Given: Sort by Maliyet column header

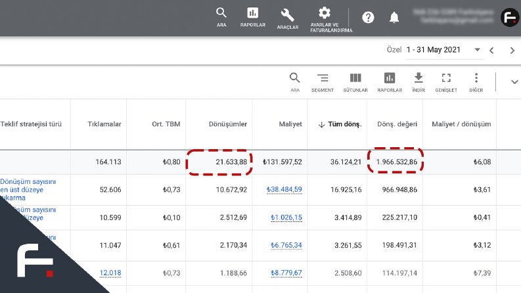Looking at the screenshot, I should [290, 124].
